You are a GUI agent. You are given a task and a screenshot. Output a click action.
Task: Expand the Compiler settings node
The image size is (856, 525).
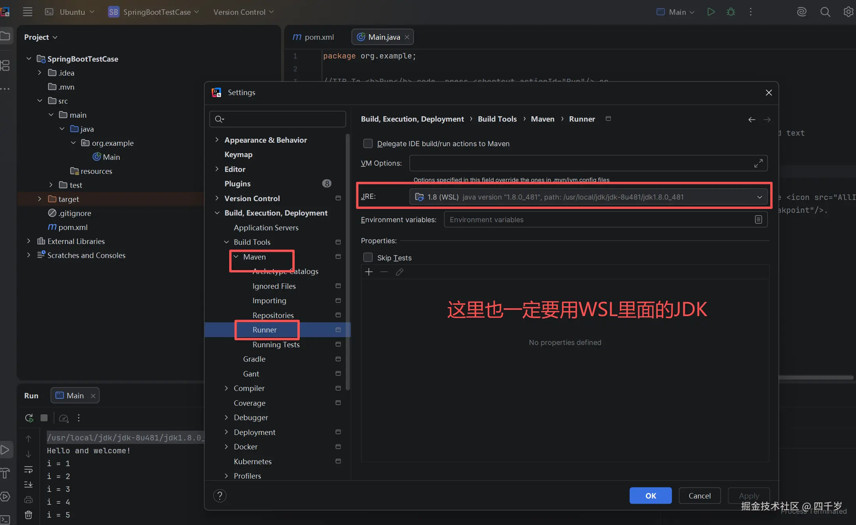pyautogui.click(x=226, y=388)
